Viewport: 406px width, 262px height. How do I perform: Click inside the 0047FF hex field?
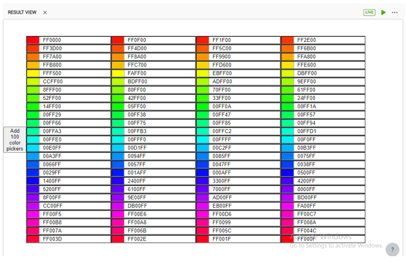point(245,165)
